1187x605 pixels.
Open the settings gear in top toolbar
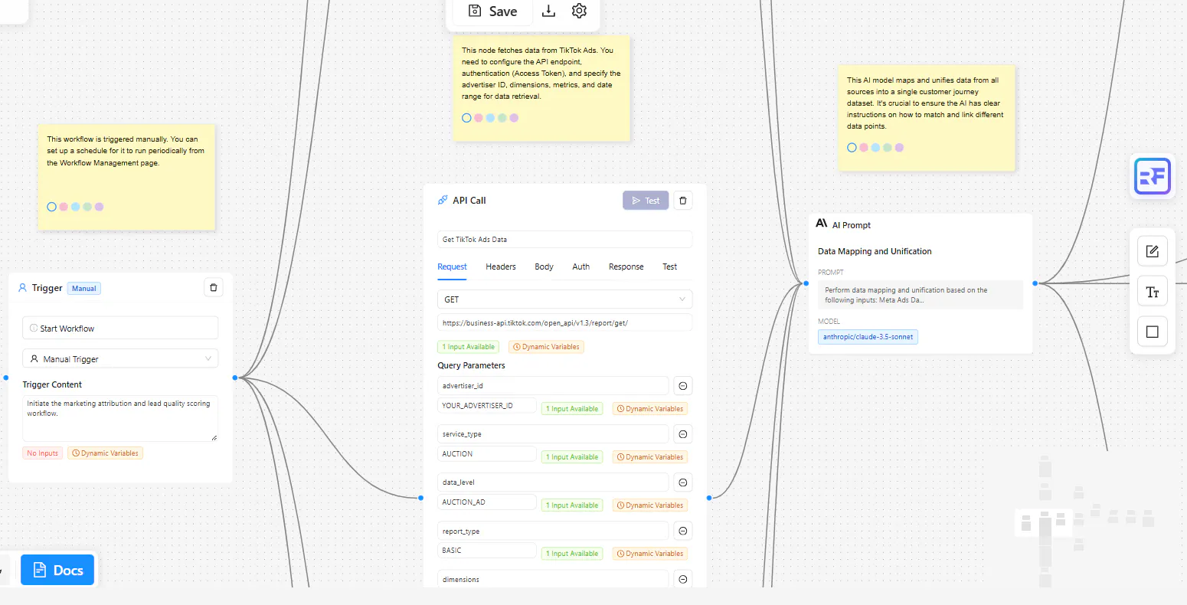click(579, 11)
